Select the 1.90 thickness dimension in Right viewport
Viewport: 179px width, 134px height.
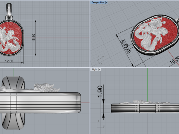tap(100, 92)
